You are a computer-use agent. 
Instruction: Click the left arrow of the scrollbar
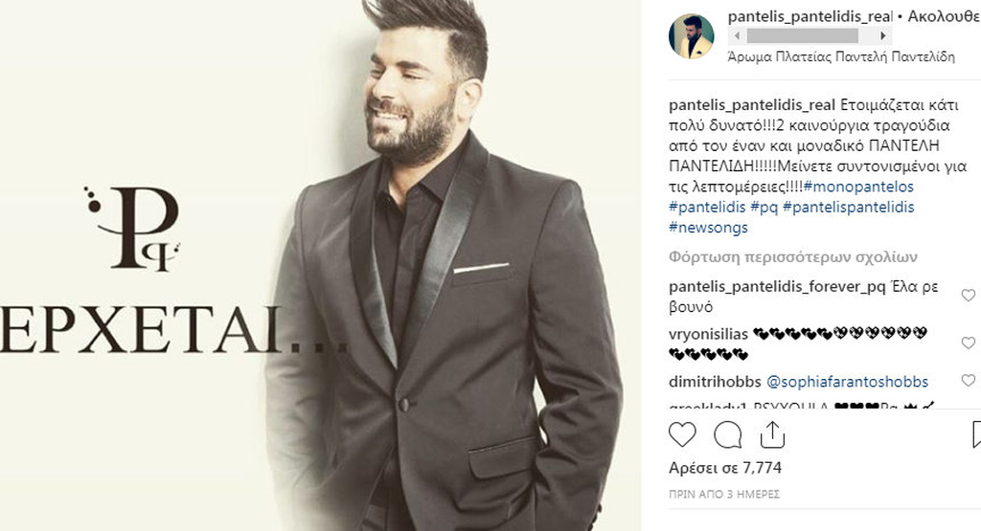[737, 35]
